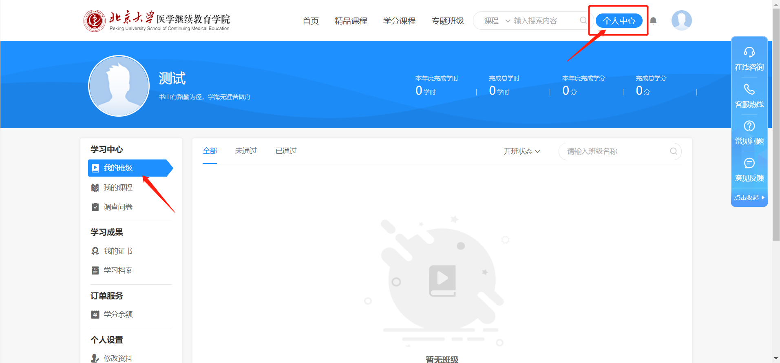780x363 pixels.
Task: Open 精品课程 in the top navigation
Action: (351, 21)
